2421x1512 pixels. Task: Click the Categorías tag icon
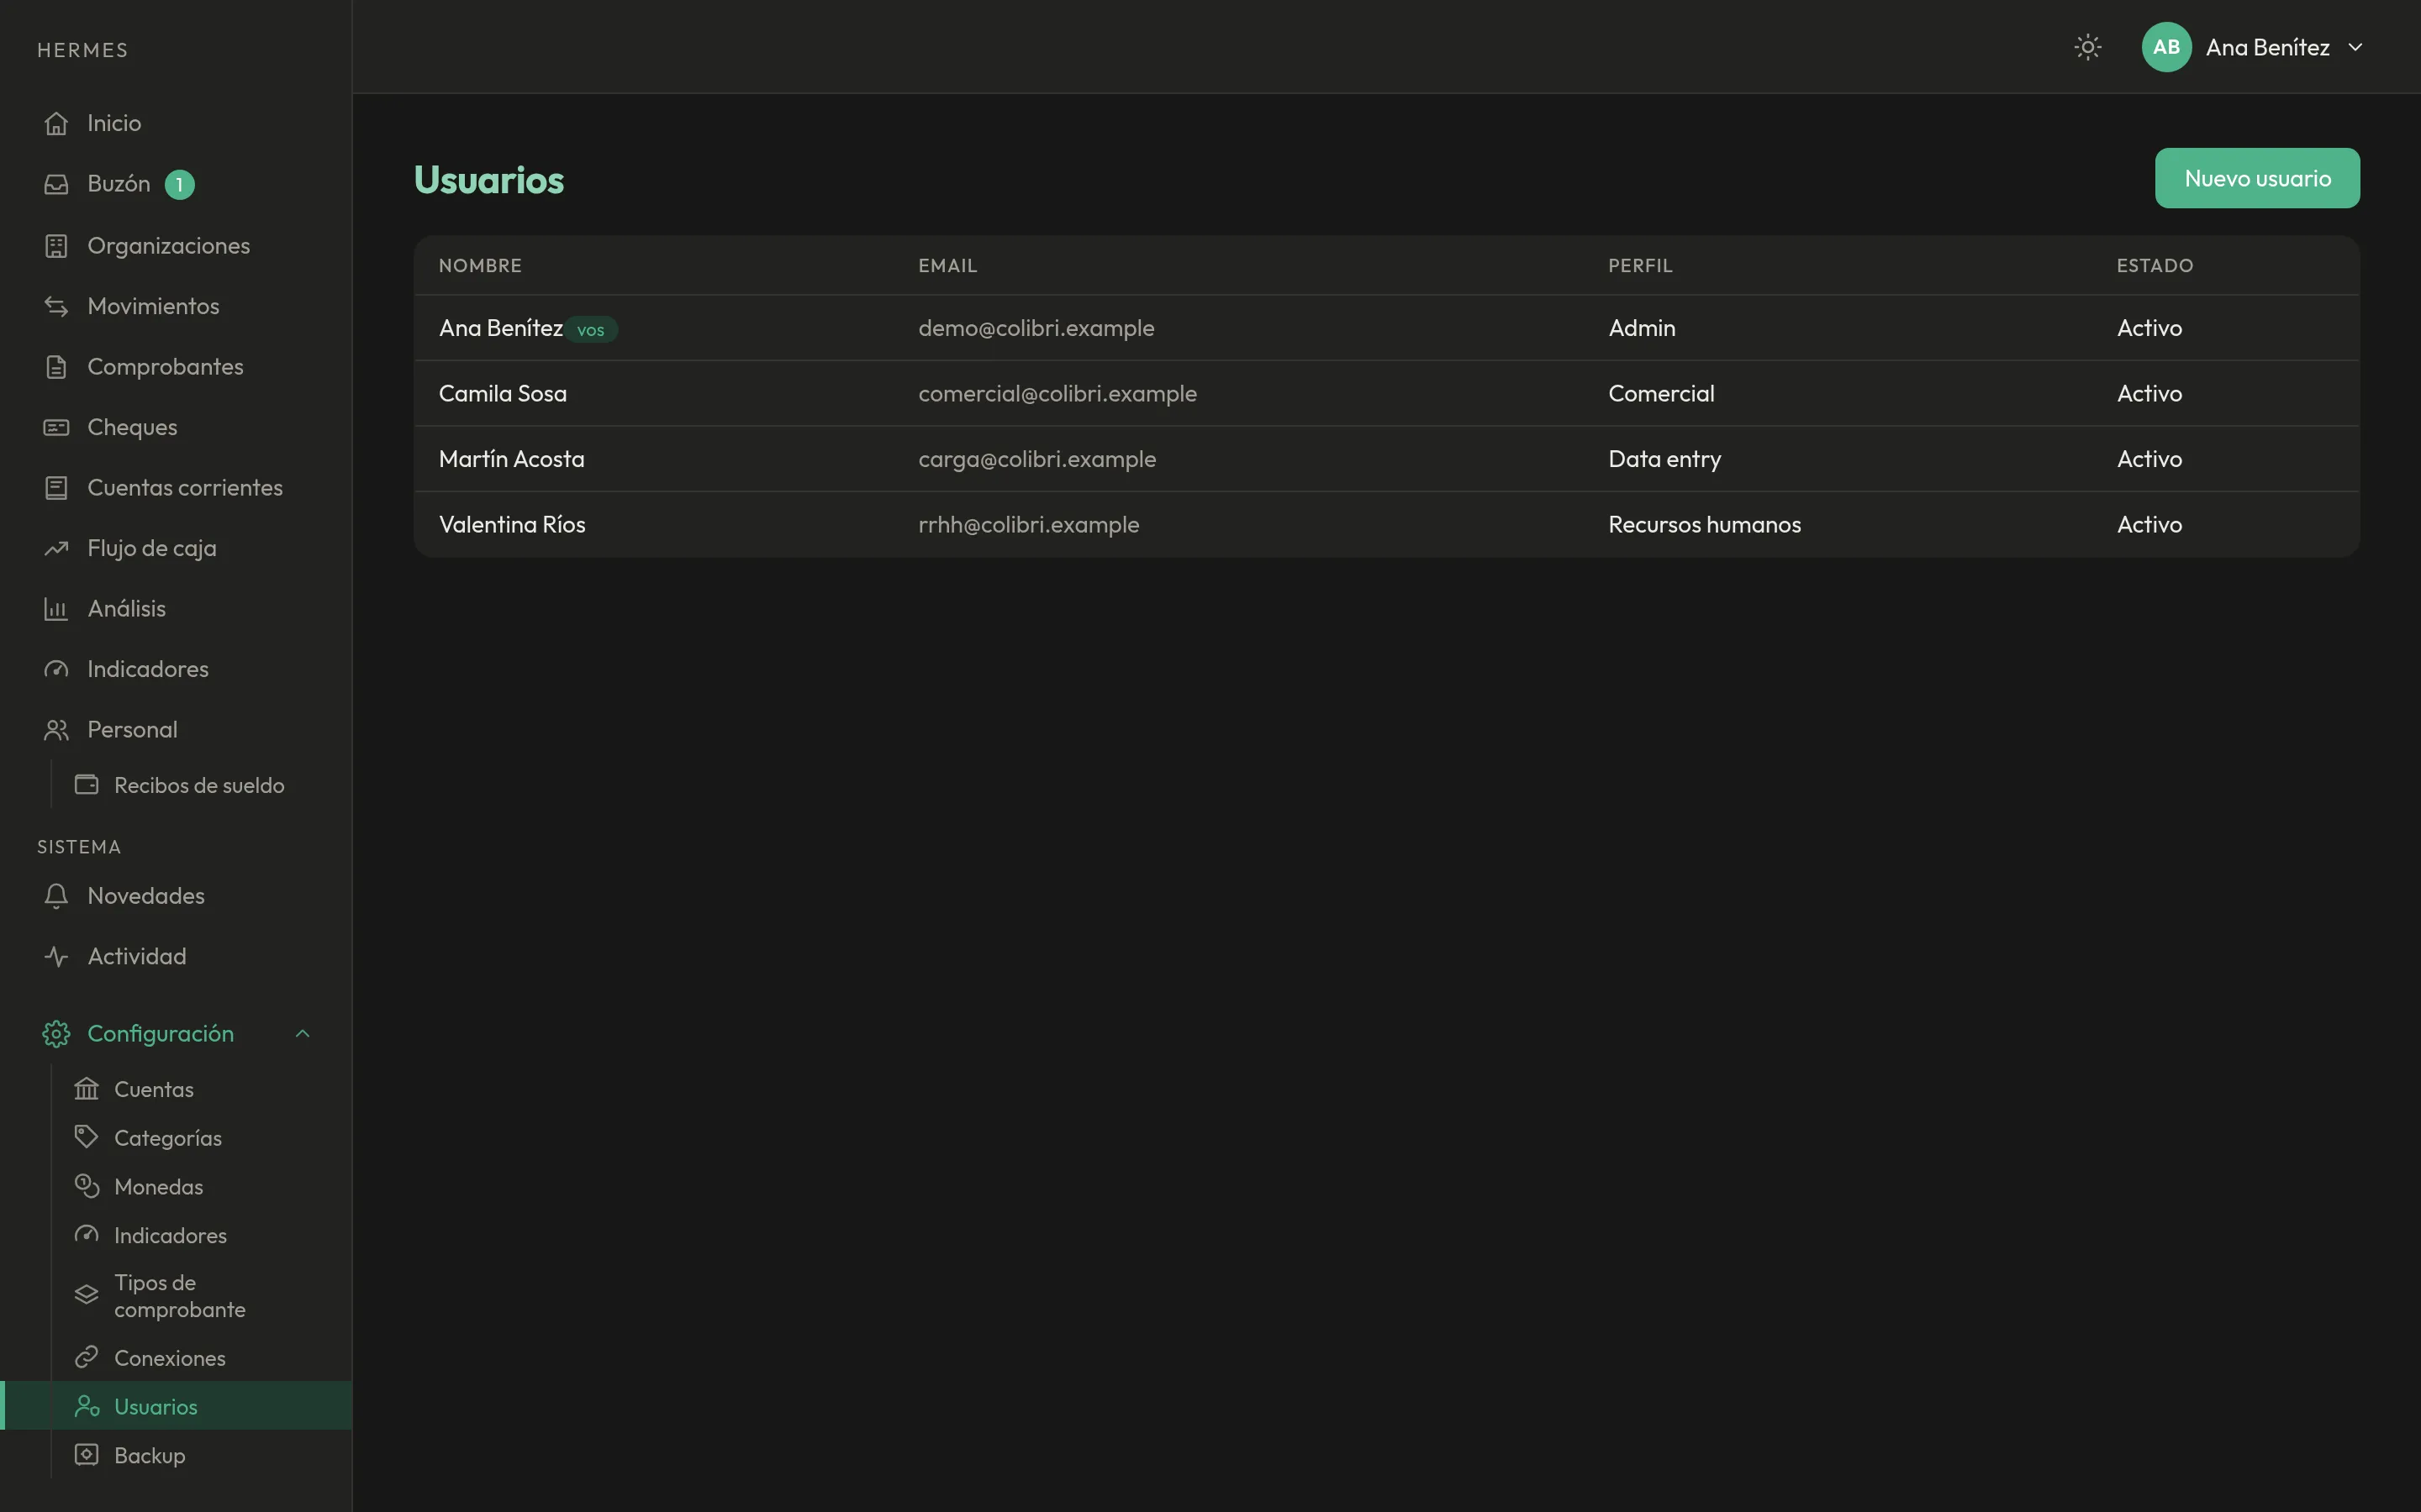point(87,1137)
